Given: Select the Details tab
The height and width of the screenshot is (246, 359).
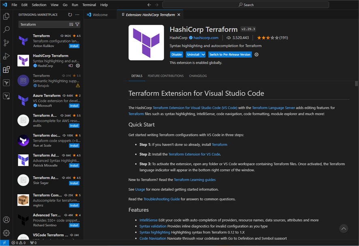Looking at the screenshot, I should [x=137, y=76].
